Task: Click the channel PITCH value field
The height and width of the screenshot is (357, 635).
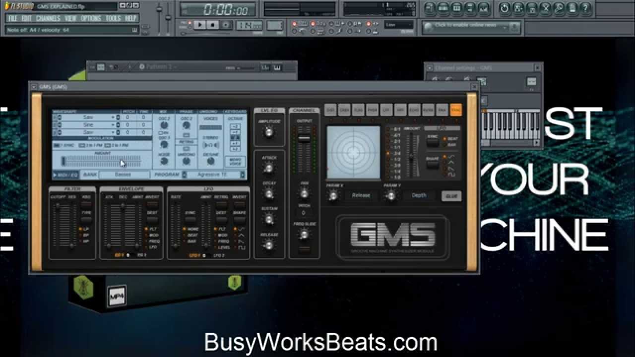Action: [x=304, y=213]
